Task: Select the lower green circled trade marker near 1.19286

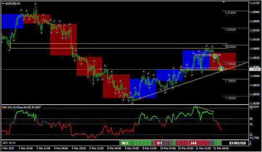Action: point(221,68)
